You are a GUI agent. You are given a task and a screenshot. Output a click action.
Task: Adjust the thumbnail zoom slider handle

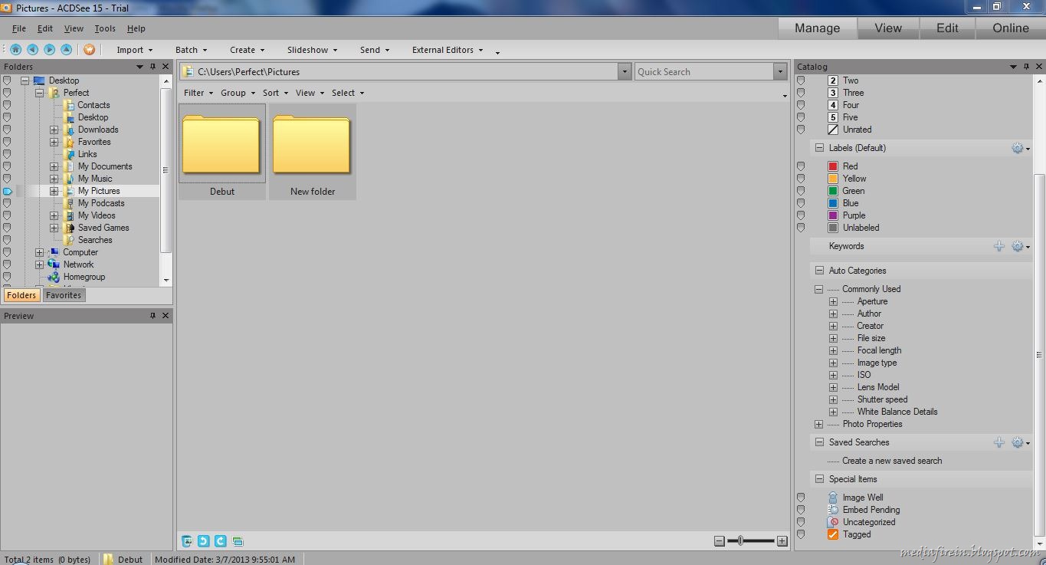click(x=740, y=541)
